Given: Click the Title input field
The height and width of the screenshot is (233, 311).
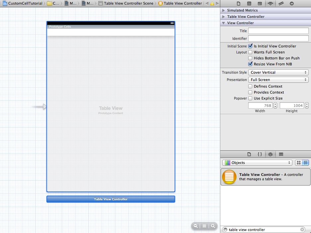Looking at the screenshot, I should point(278,31).
